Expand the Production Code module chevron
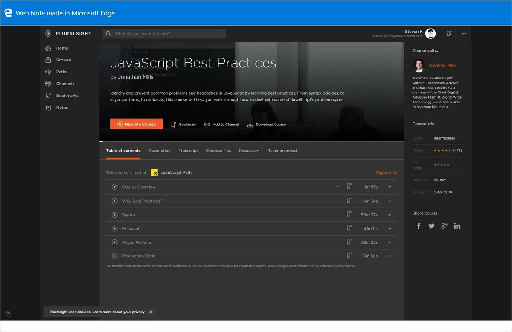512x332 pixels. point(390,256)
